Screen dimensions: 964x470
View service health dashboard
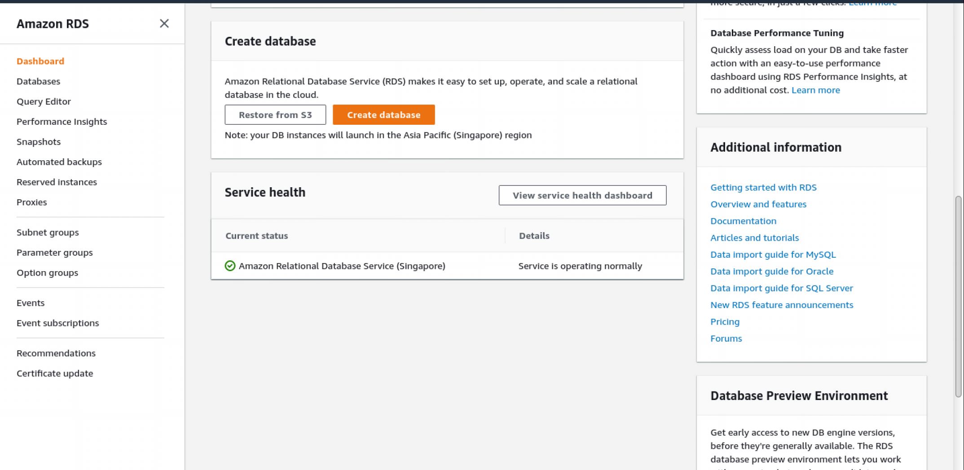coord(582,195)
